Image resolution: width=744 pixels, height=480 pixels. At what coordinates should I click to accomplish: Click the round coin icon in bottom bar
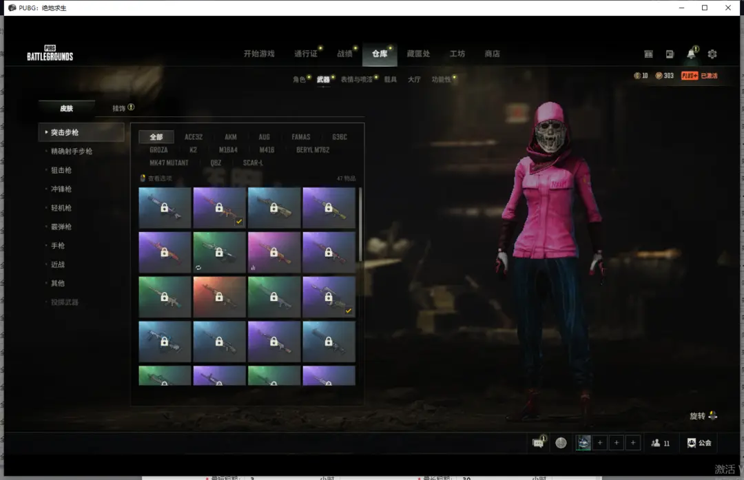pos(561,443)
